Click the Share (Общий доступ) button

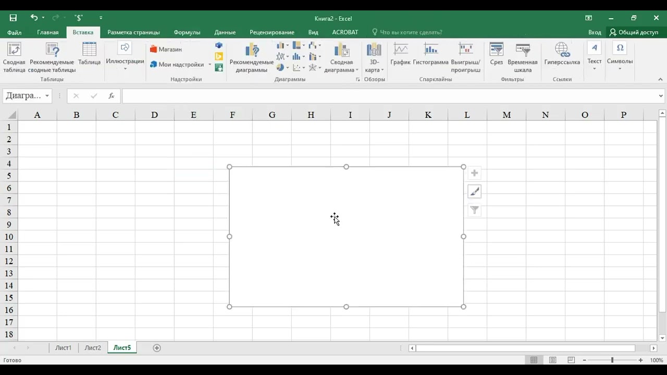634,32
